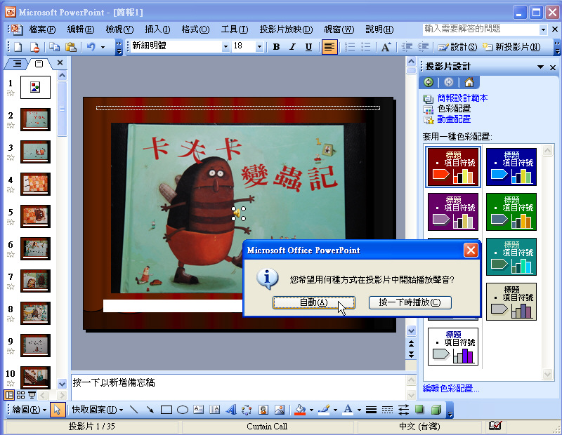Open the 檔案 menu
The height and width of the screenshot is (435, 562).
[x=42, y=29]
